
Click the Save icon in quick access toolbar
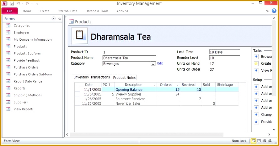point(12,3)
